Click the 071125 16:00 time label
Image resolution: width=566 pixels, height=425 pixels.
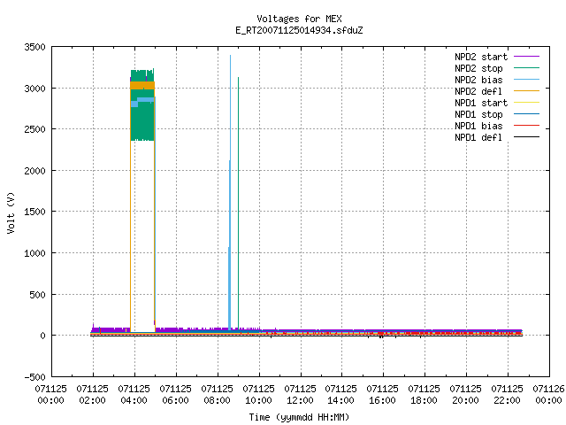382,394
